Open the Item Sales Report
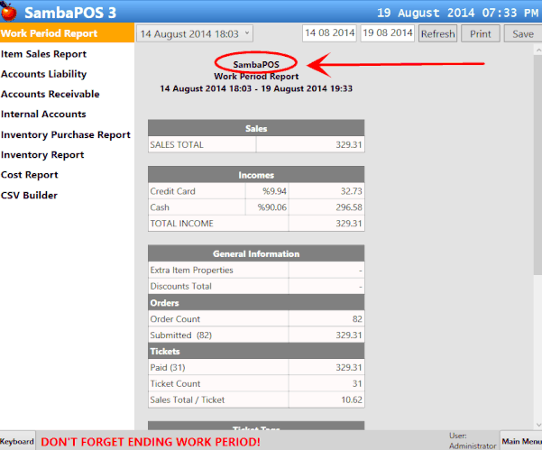The height and width of the screenshot is (450, 542). coord(43,54)
